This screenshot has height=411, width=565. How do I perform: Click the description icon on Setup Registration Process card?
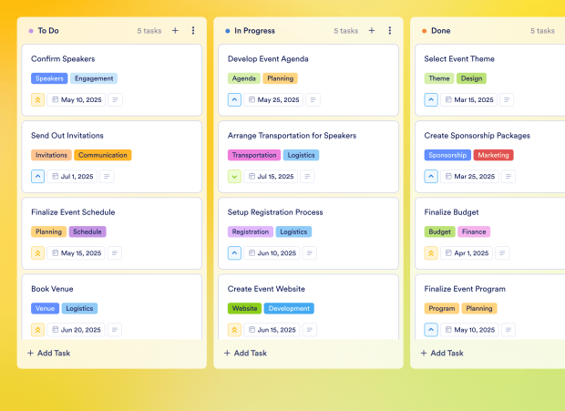313,253
